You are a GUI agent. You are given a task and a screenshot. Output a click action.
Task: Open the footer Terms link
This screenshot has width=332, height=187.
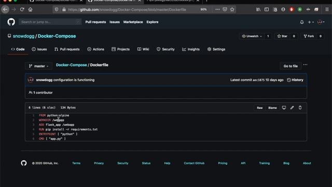coord(76,163)
